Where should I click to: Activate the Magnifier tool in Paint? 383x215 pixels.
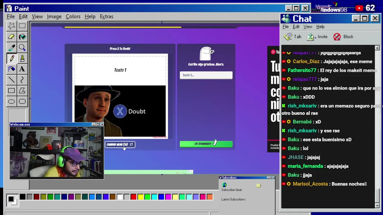click(22, 47)
